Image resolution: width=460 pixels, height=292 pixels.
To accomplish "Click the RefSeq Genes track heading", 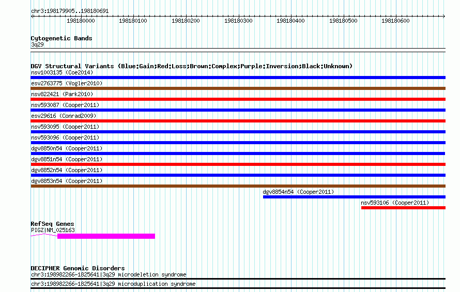I will point(52,224).
